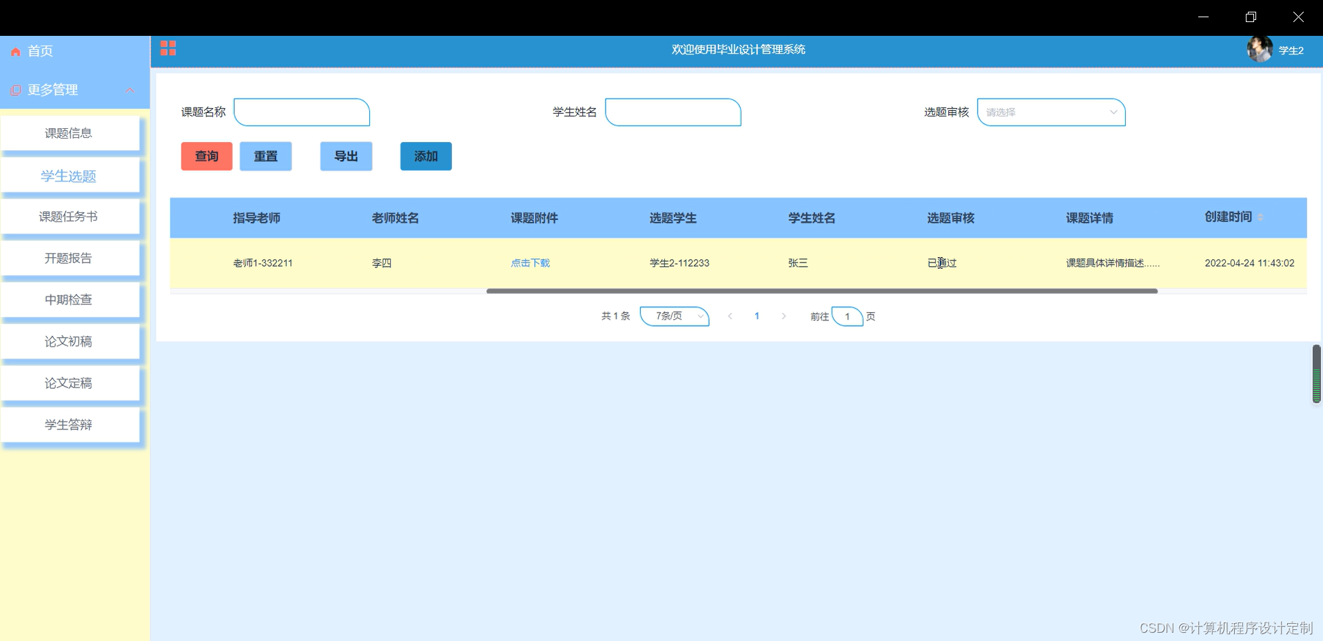Image resolution: width=1323 pixels, height=641 pixels.
Task: Go to 课题任务书 page
Action: pos(69,216)
